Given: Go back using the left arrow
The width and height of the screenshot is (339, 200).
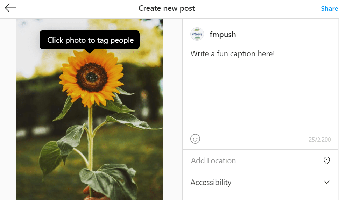Looking at the screenshot, I should point(10,8).
